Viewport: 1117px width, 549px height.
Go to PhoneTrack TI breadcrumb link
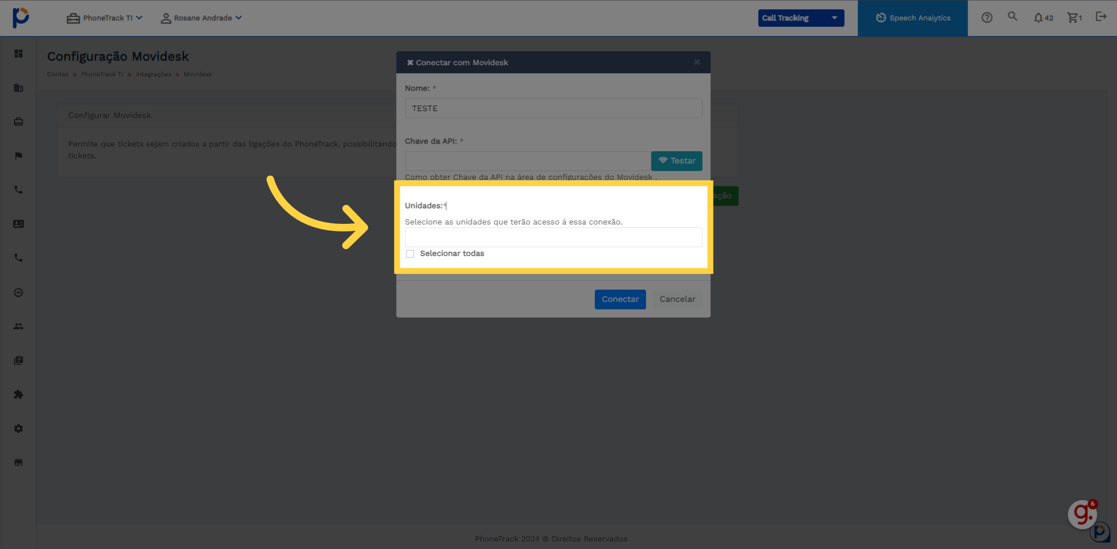click(x=102, y=74)
